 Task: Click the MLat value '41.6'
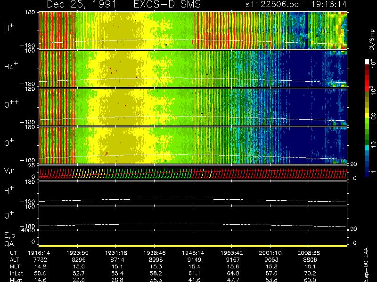(194, 280)
